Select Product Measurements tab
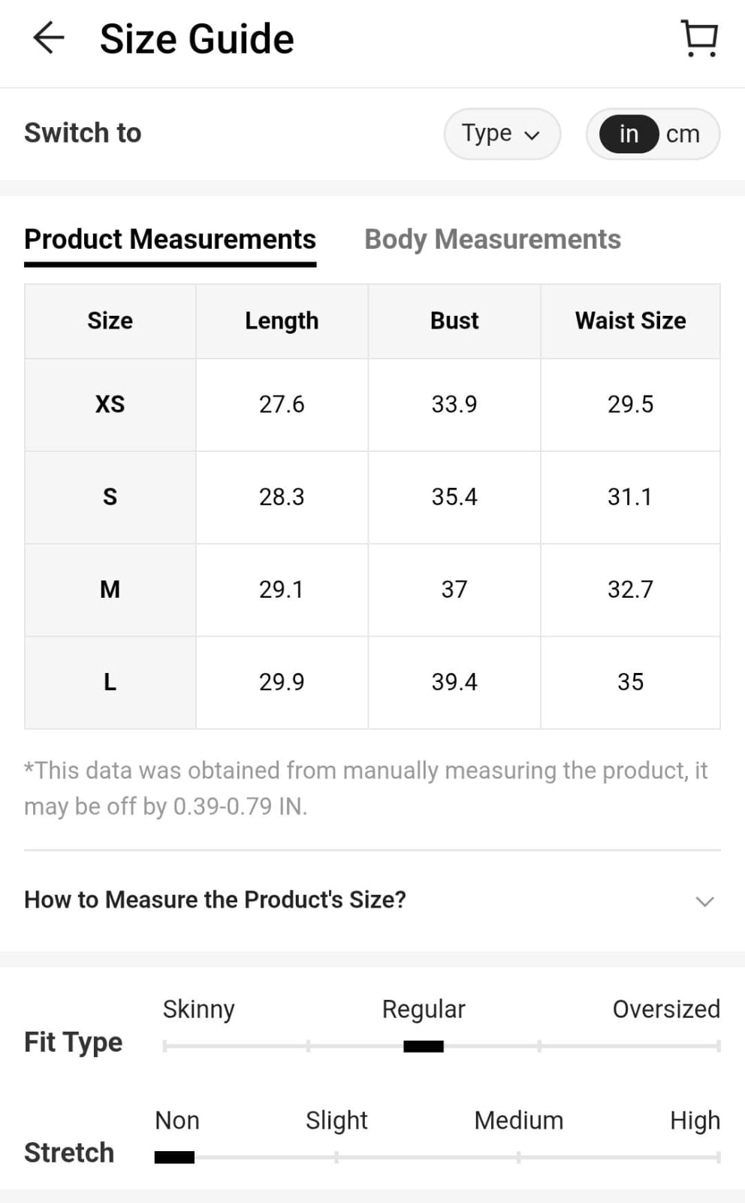 click(170, 239)
